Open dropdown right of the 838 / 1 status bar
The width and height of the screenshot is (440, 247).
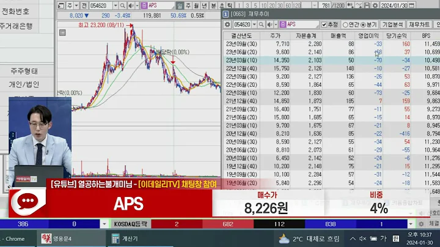[x=411, y=224]
